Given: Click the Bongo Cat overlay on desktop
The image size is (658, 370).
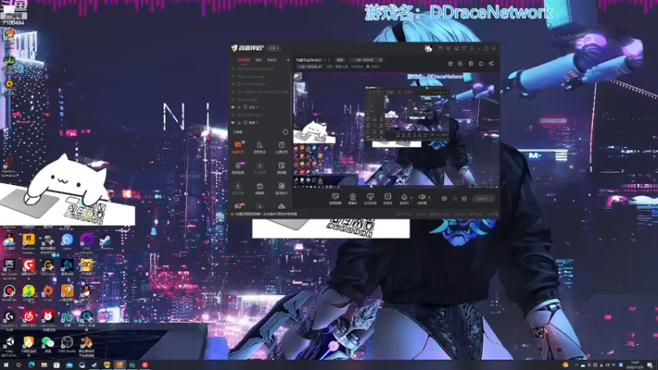Looking at the screenshot, I should point(67,191).
